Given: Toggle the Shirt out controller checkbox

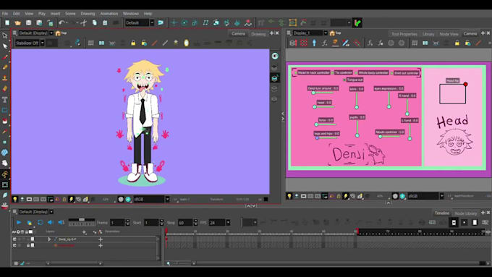Looking at the screenshot, I should coord(392,73).
